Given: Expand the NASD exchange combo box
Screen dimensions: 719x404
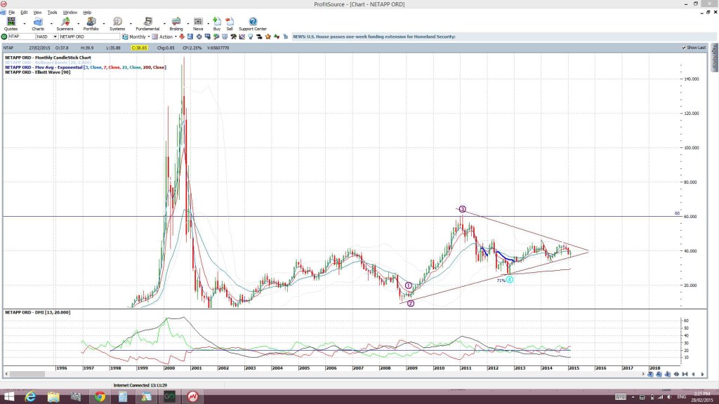Looking at the screenshot, I should point(55,36).
